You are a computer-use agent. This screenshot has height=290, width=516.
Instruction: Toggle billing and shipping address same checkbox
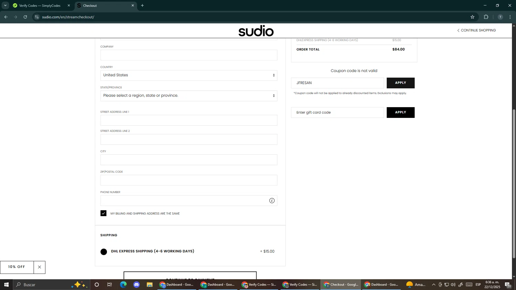pos(104,213)
